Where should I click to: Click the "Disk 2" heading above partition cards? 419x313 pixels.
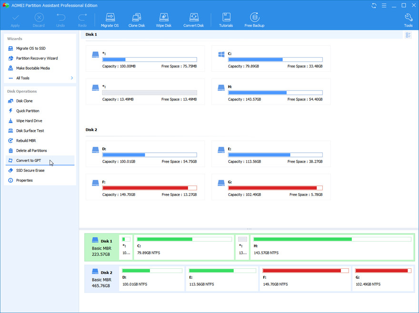point(91,130)
